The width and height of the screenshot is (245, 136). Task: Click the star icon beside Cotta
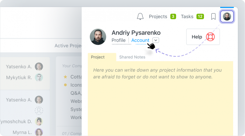pyautogui.click(x=65, y=77)
